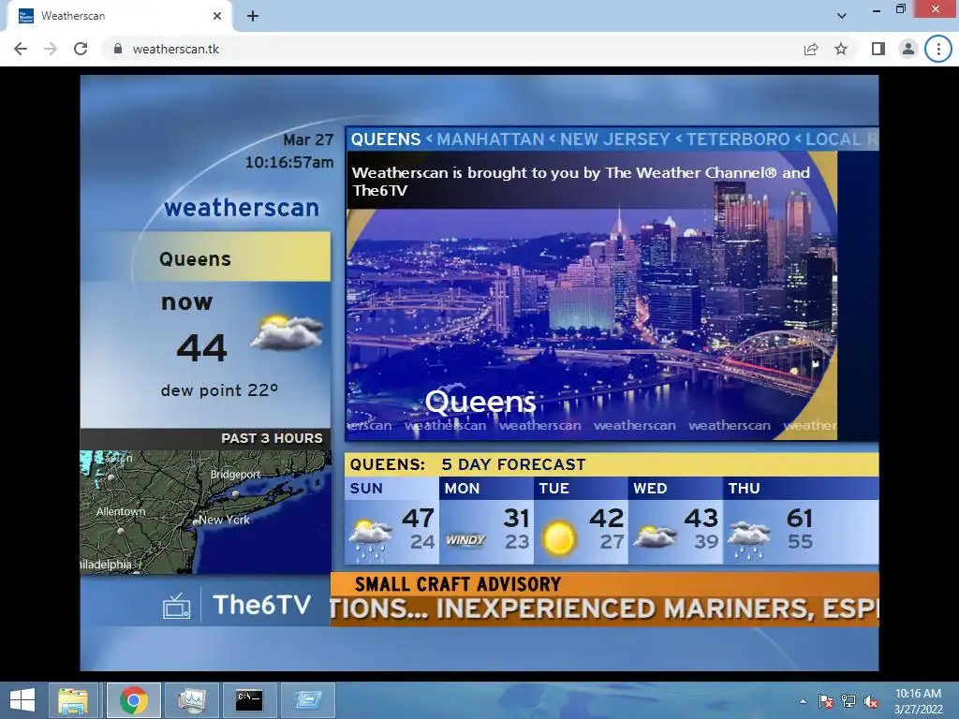959x719 pixels.
Task: Select TETERBORO in the location ticker
Action: pos(738,139)
